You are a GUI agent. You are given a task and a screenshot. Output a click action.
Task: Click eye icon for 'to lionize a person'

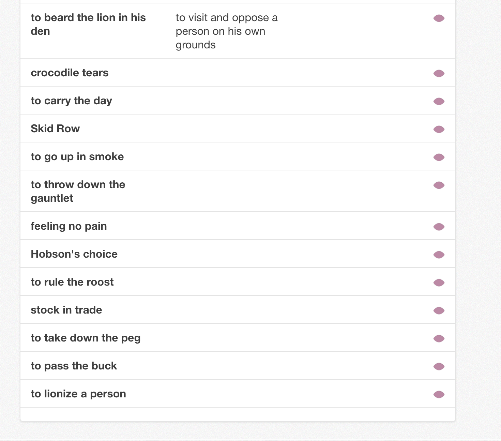pos(439,394)
